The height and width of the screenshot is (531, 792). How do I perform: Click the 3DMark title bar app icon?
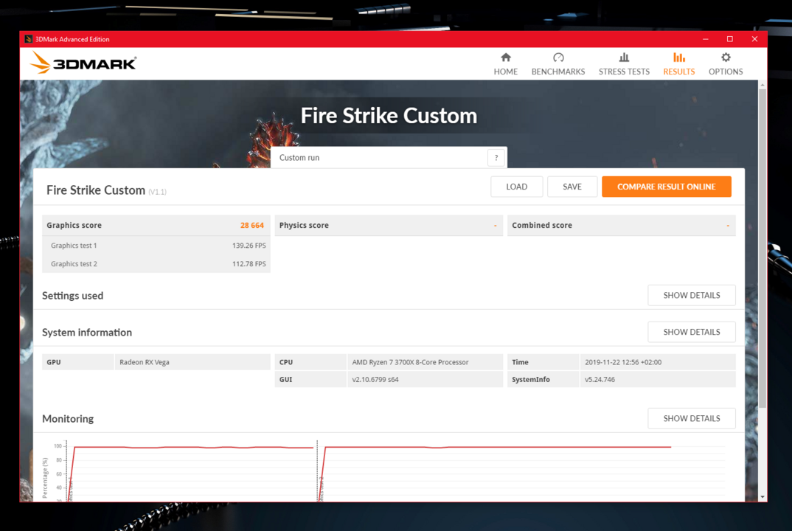click(x=28, y=39)
